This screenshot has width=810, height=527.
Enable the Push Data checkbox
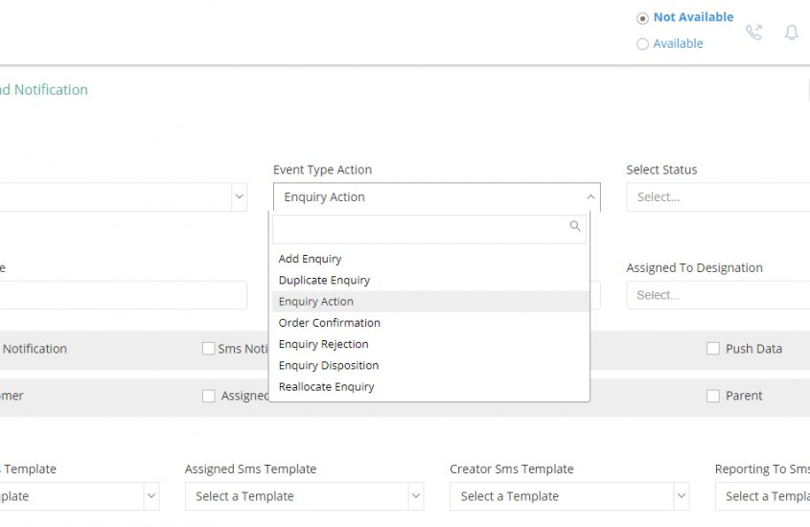[713, 349]
